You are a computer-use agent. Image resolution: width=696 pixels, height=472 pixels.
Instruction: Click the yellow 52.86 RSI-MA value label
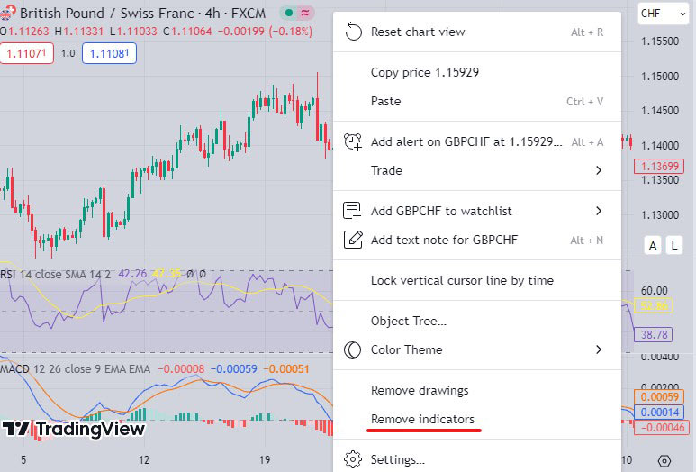click(654, 305)
